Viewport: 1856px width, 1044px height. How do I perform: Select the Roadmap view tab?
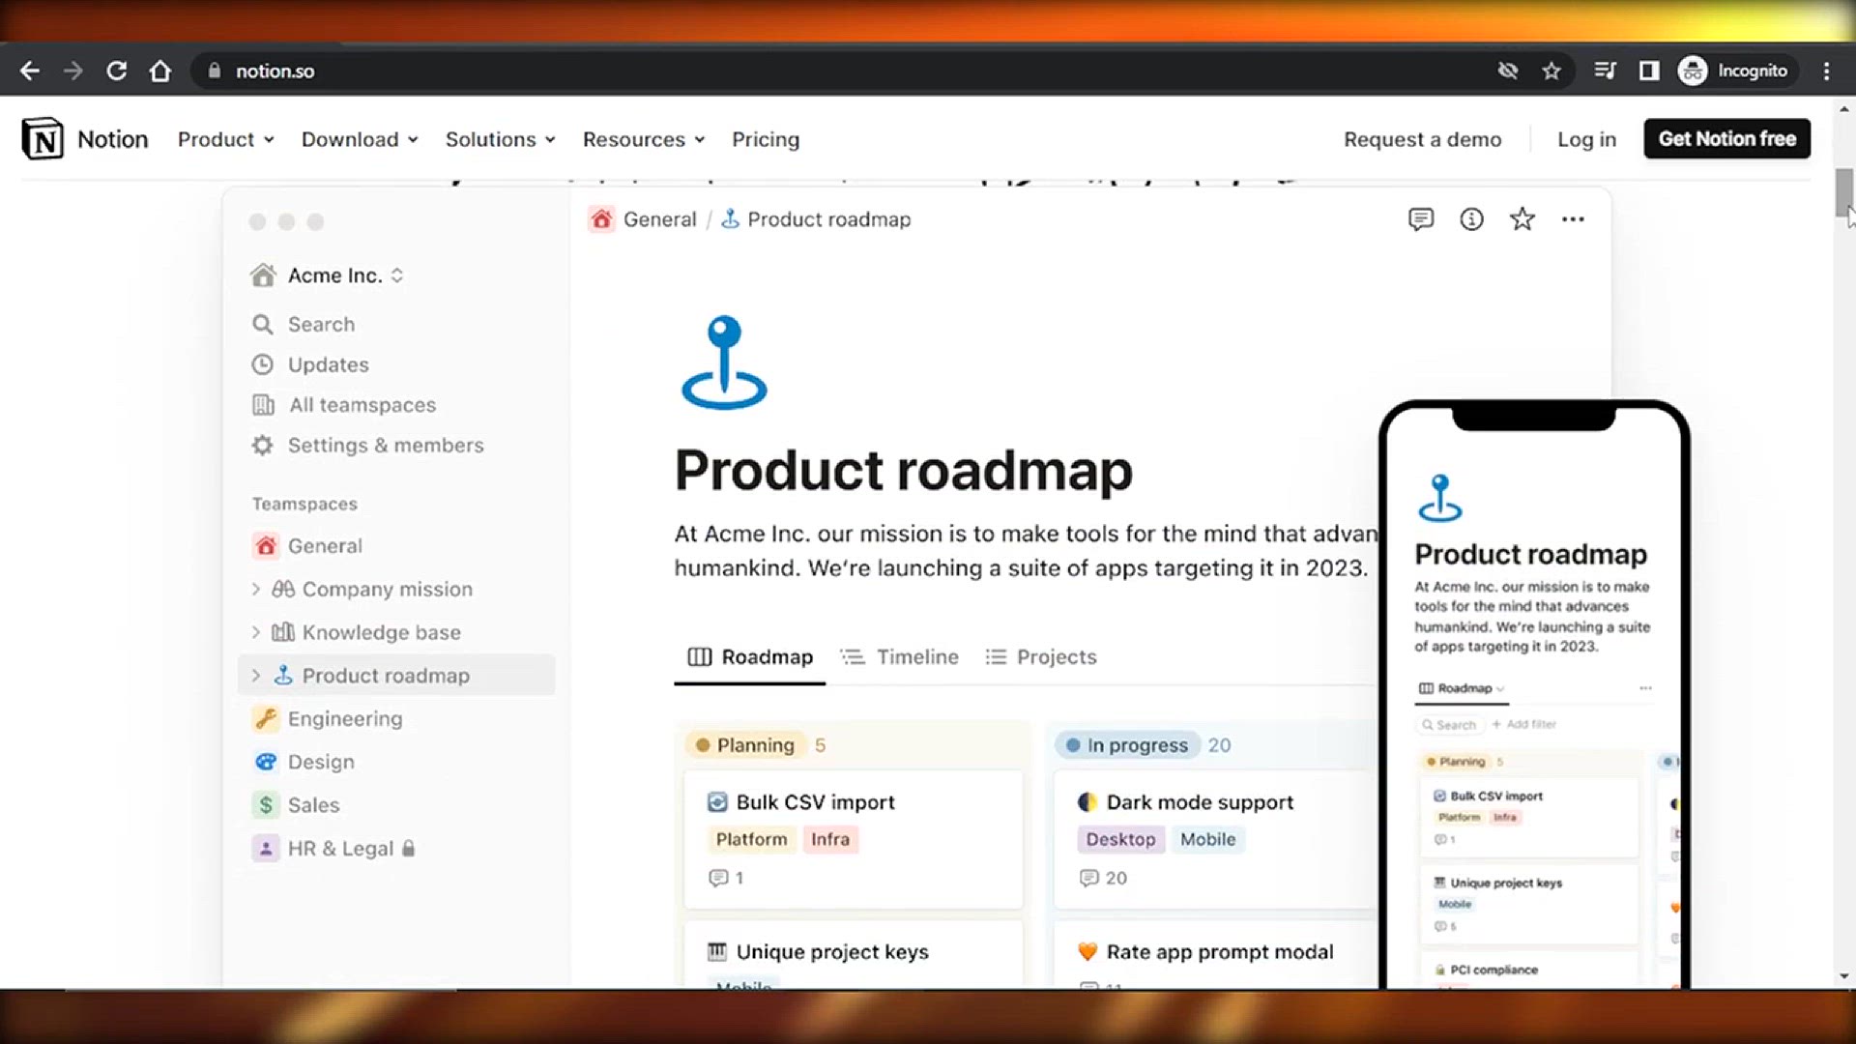750,657
